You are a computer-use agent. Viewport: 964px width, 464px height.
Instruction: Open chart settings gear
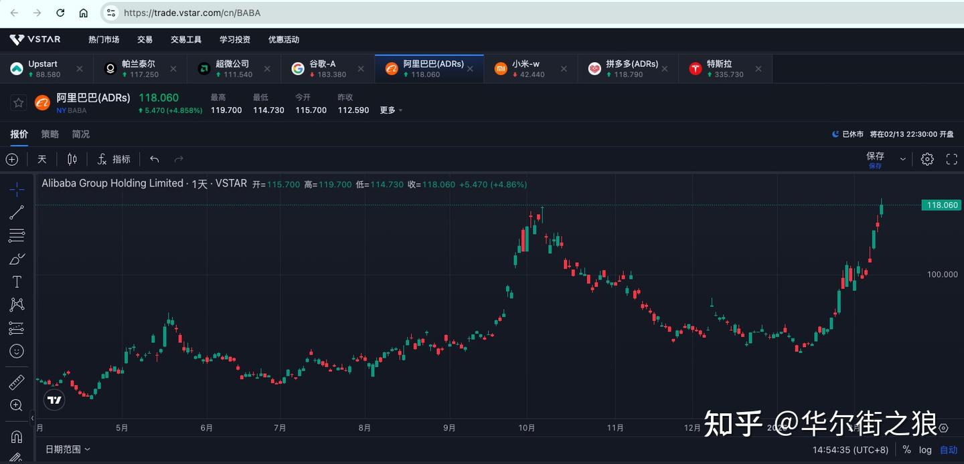pyautogui.click(x=927, y=159)
